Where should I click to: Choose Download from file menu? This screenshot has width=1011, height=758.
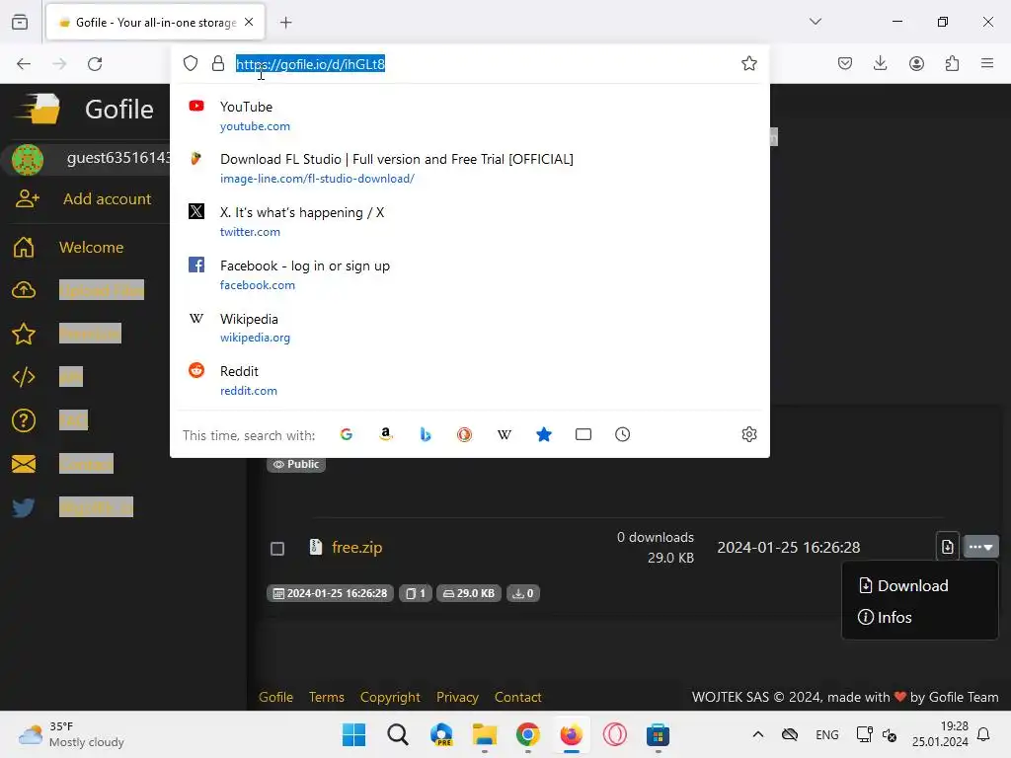coord(903,585)
